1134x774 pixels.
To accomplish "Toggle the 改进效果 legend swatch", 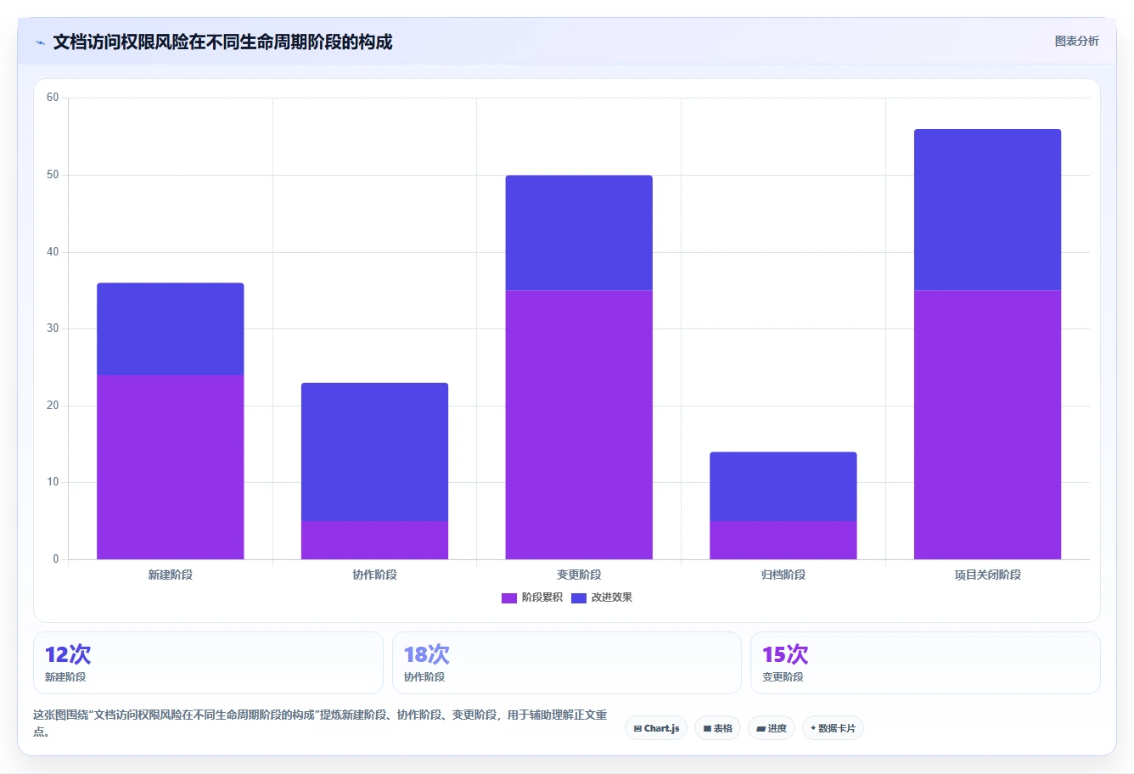I will 579,597.
